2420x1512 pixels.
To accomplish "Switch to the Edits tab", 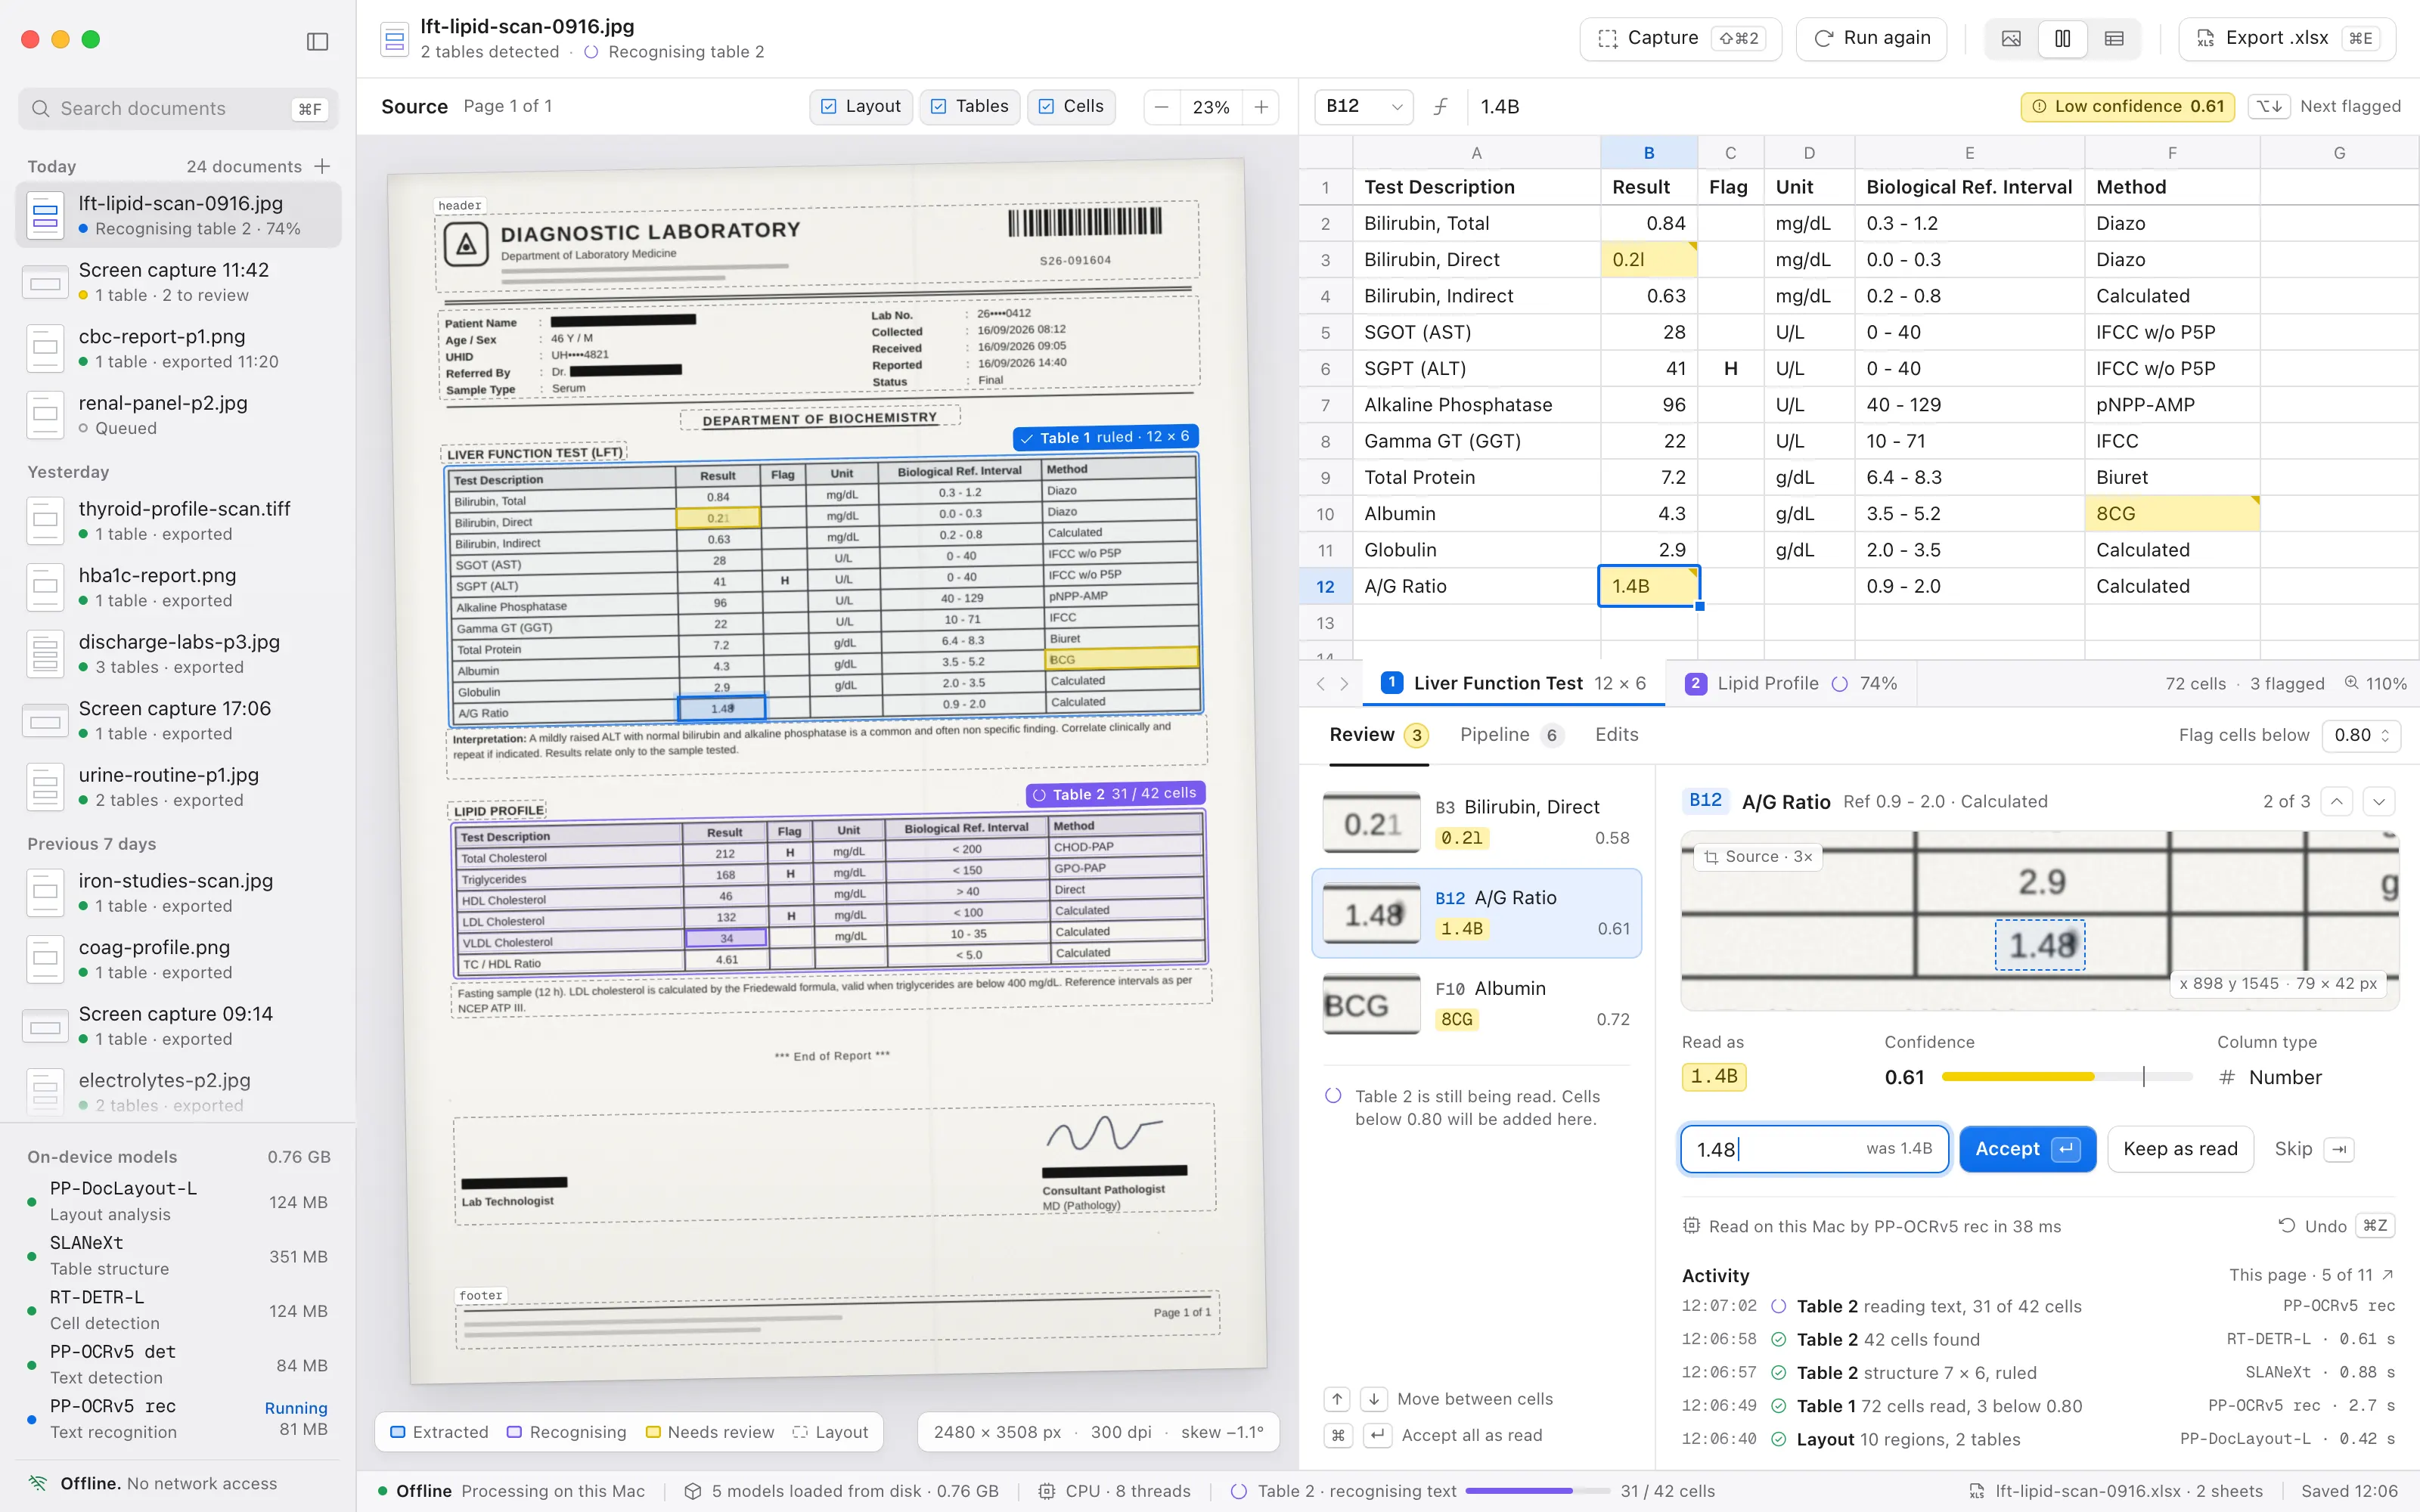I will (x=1616, y=735).
